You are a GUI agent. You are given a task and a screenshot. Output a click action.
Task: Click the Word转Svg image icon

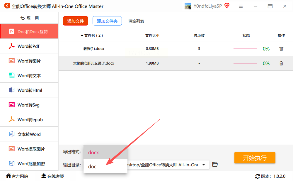12,105
